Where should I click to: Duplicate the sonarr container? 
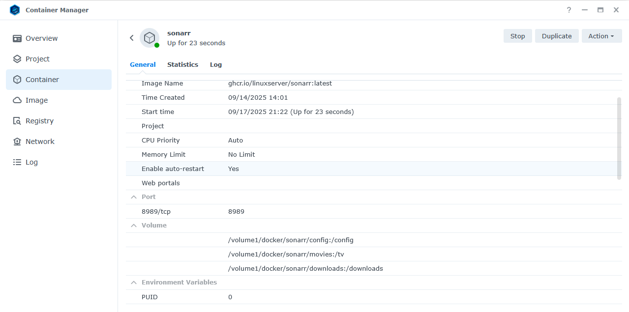tap(557, 36)
